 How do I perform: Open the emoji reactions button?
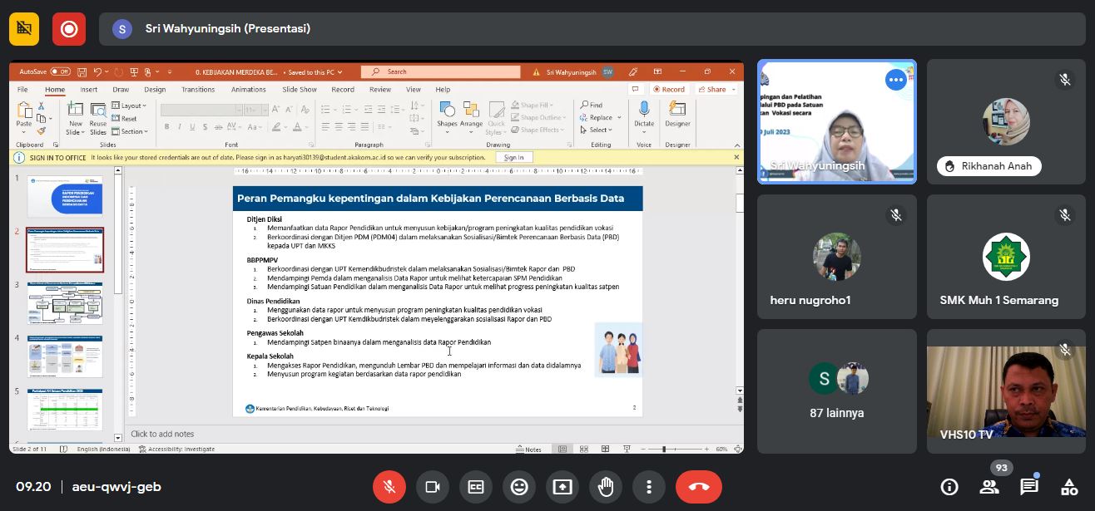518,487
